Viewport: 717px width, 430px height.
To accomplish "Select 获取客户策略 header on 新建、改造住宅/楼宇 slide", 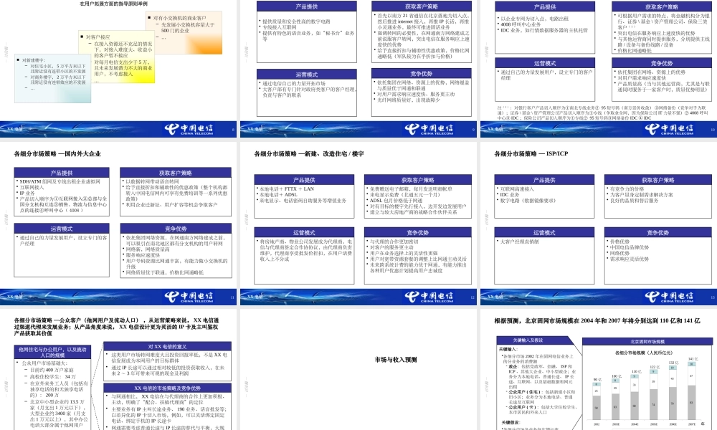I will [x=418, y=180].
